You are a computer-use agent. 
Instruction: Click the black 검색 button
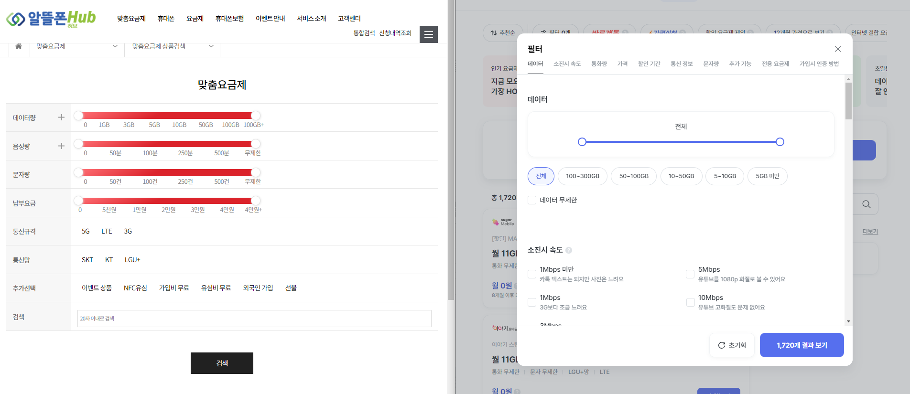(x=222, y=363)
